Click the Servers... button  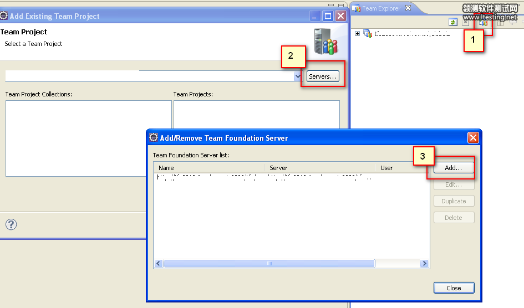coord(322,76)
